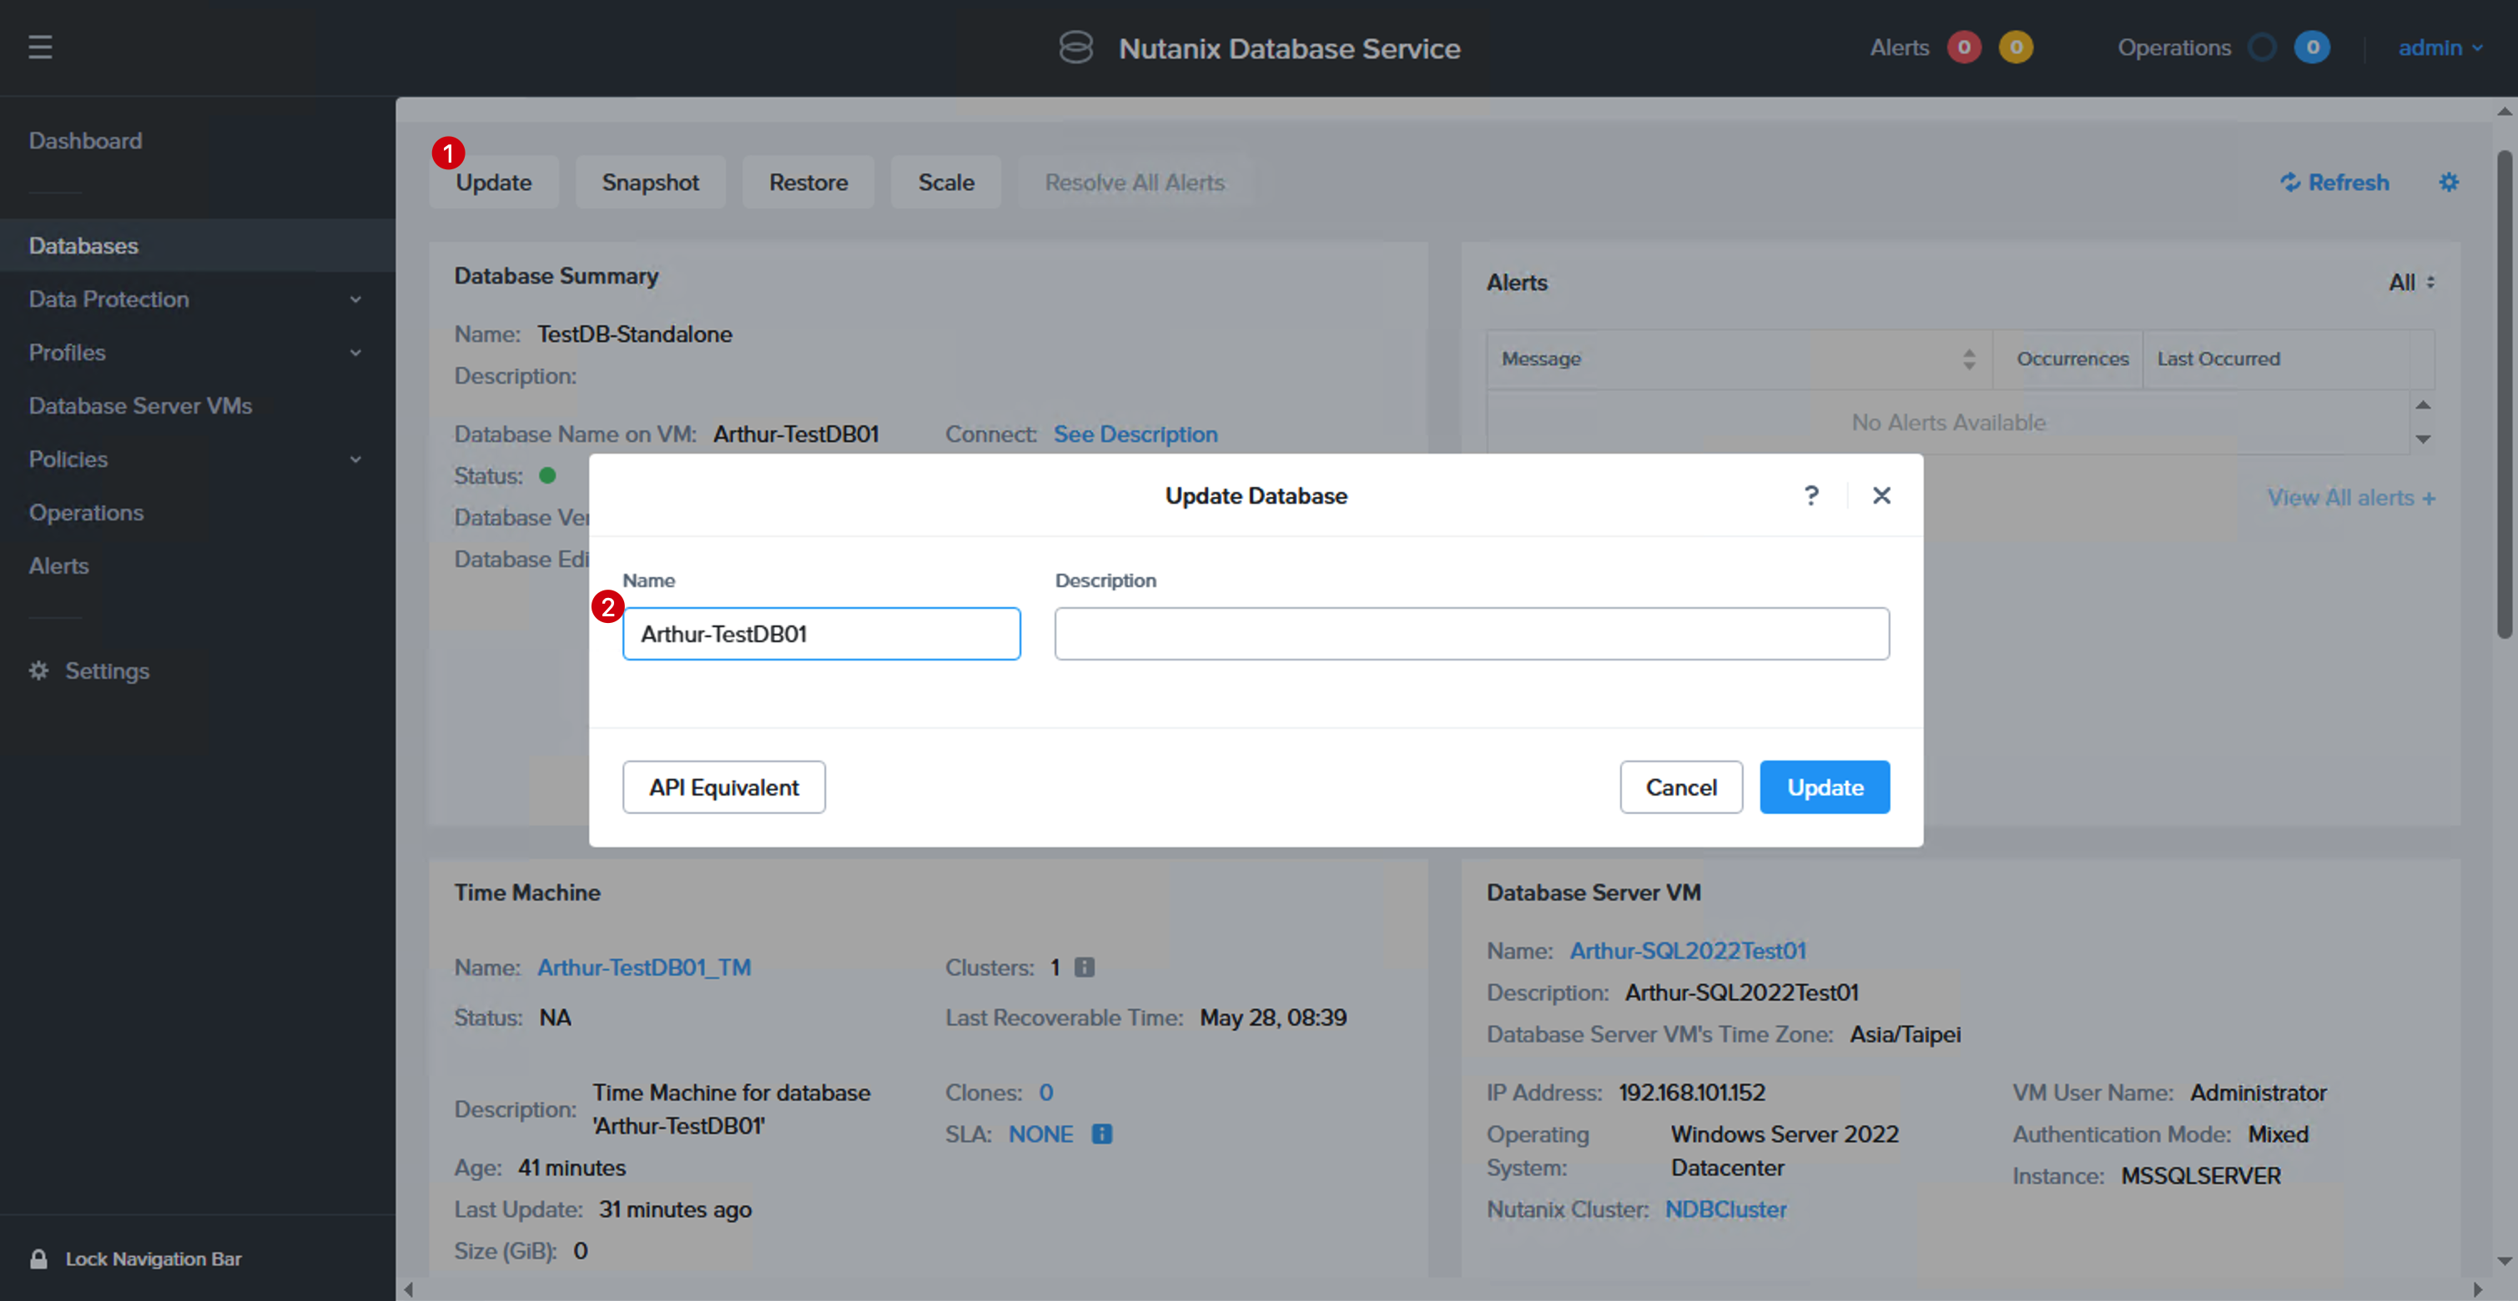Click the NONE SLA link
Screen dimensions: 2518x1301
[1040, 1134]
